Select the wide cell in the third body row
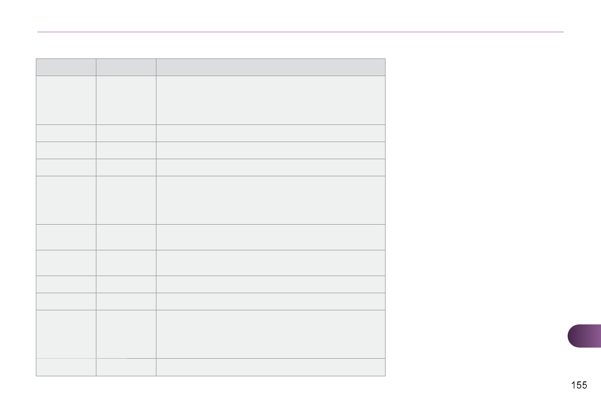This screenshot has width=601, height=400. point(270,150)
